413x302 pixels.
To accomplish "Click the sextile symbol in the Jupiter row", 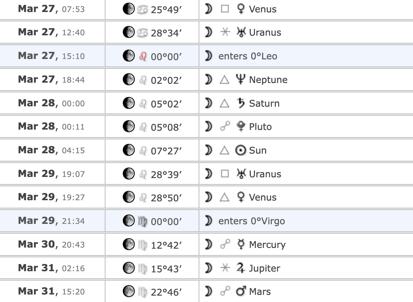I will point(225,268).
